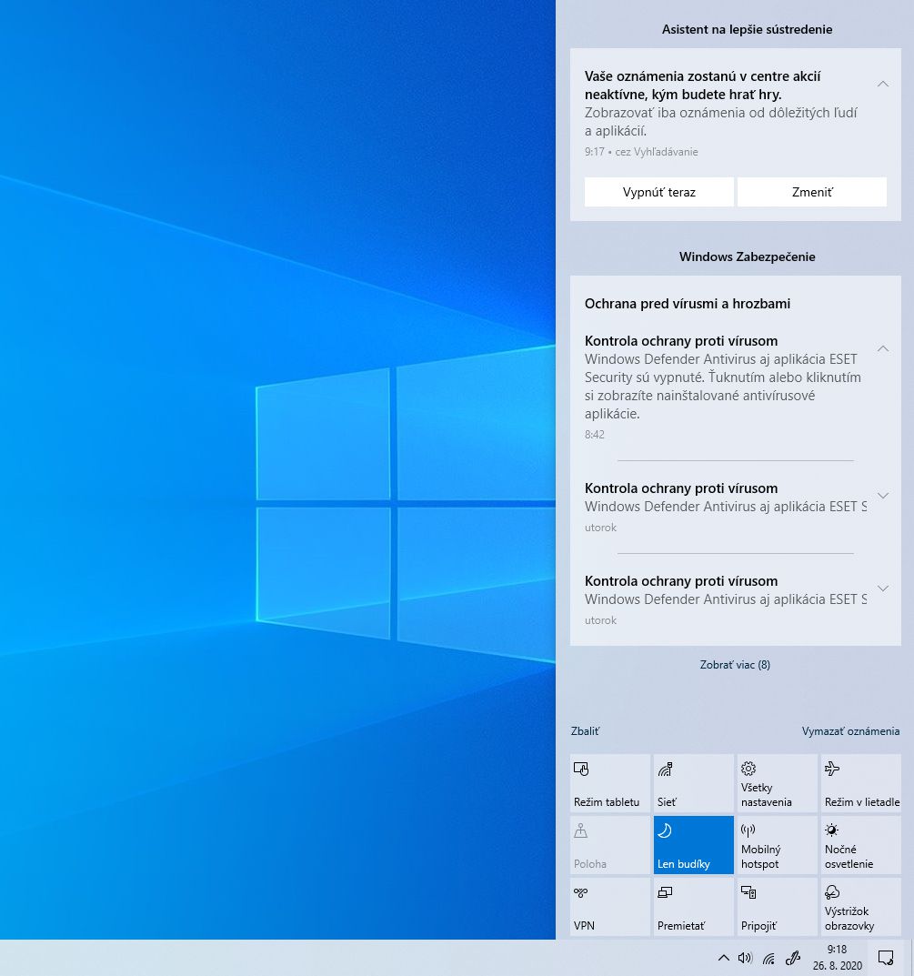Open the Sieť quick action tile
914x976 pixels.
[x=693, y=783]
